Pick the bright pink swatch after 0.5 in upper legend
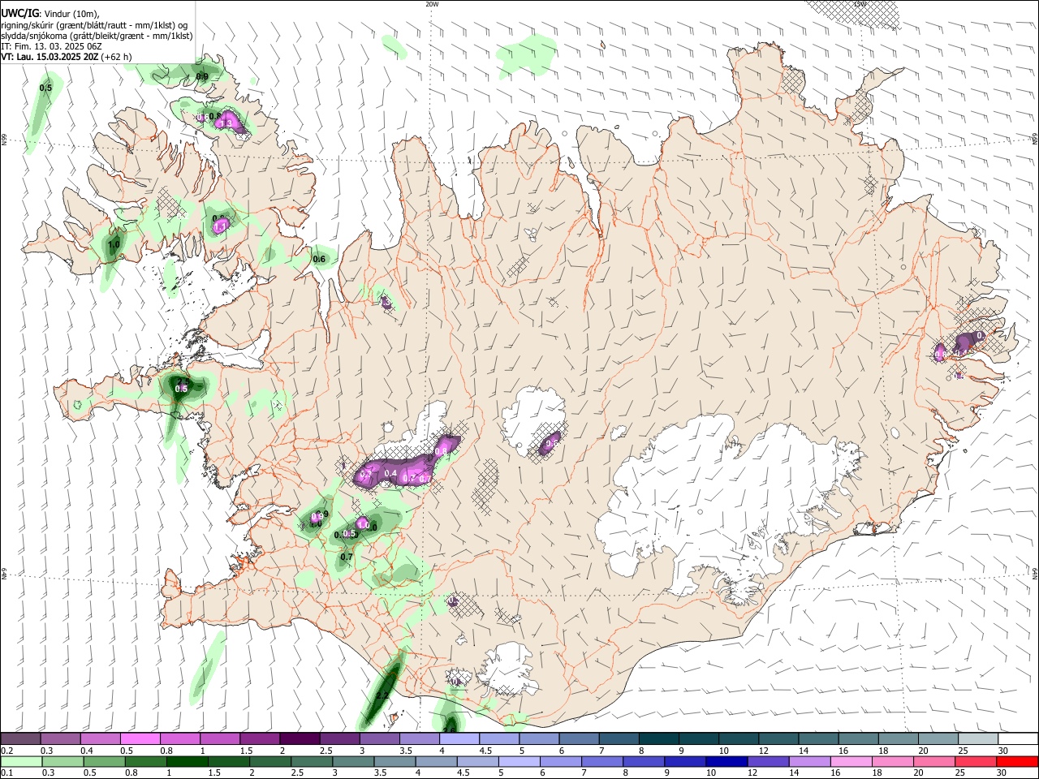The height and width of the screenshot is (779, 1039). click(140, 738)
